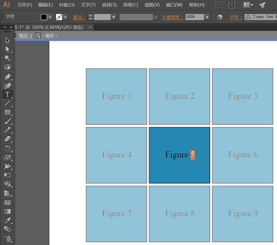Select the Paintbrush tool
Screen dimensions: 277x245
point(7,121)
